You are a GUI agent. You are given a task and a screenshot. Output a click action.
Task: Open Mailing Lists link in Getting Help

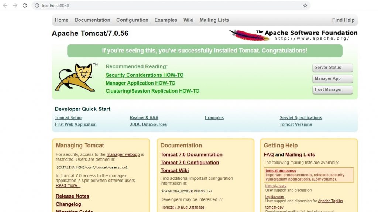[x=300, y=155]
